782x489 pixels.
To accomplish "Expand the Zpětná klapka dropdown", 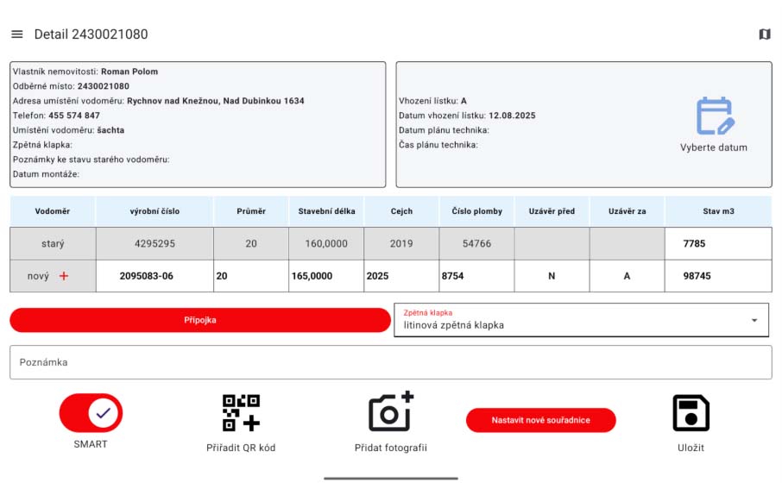I will tap(580, 320).
